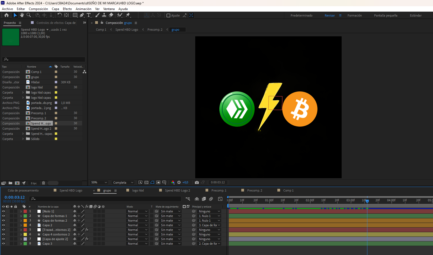Enable frame blending for timeline
433x255 pixels.
tap(204, 199)
